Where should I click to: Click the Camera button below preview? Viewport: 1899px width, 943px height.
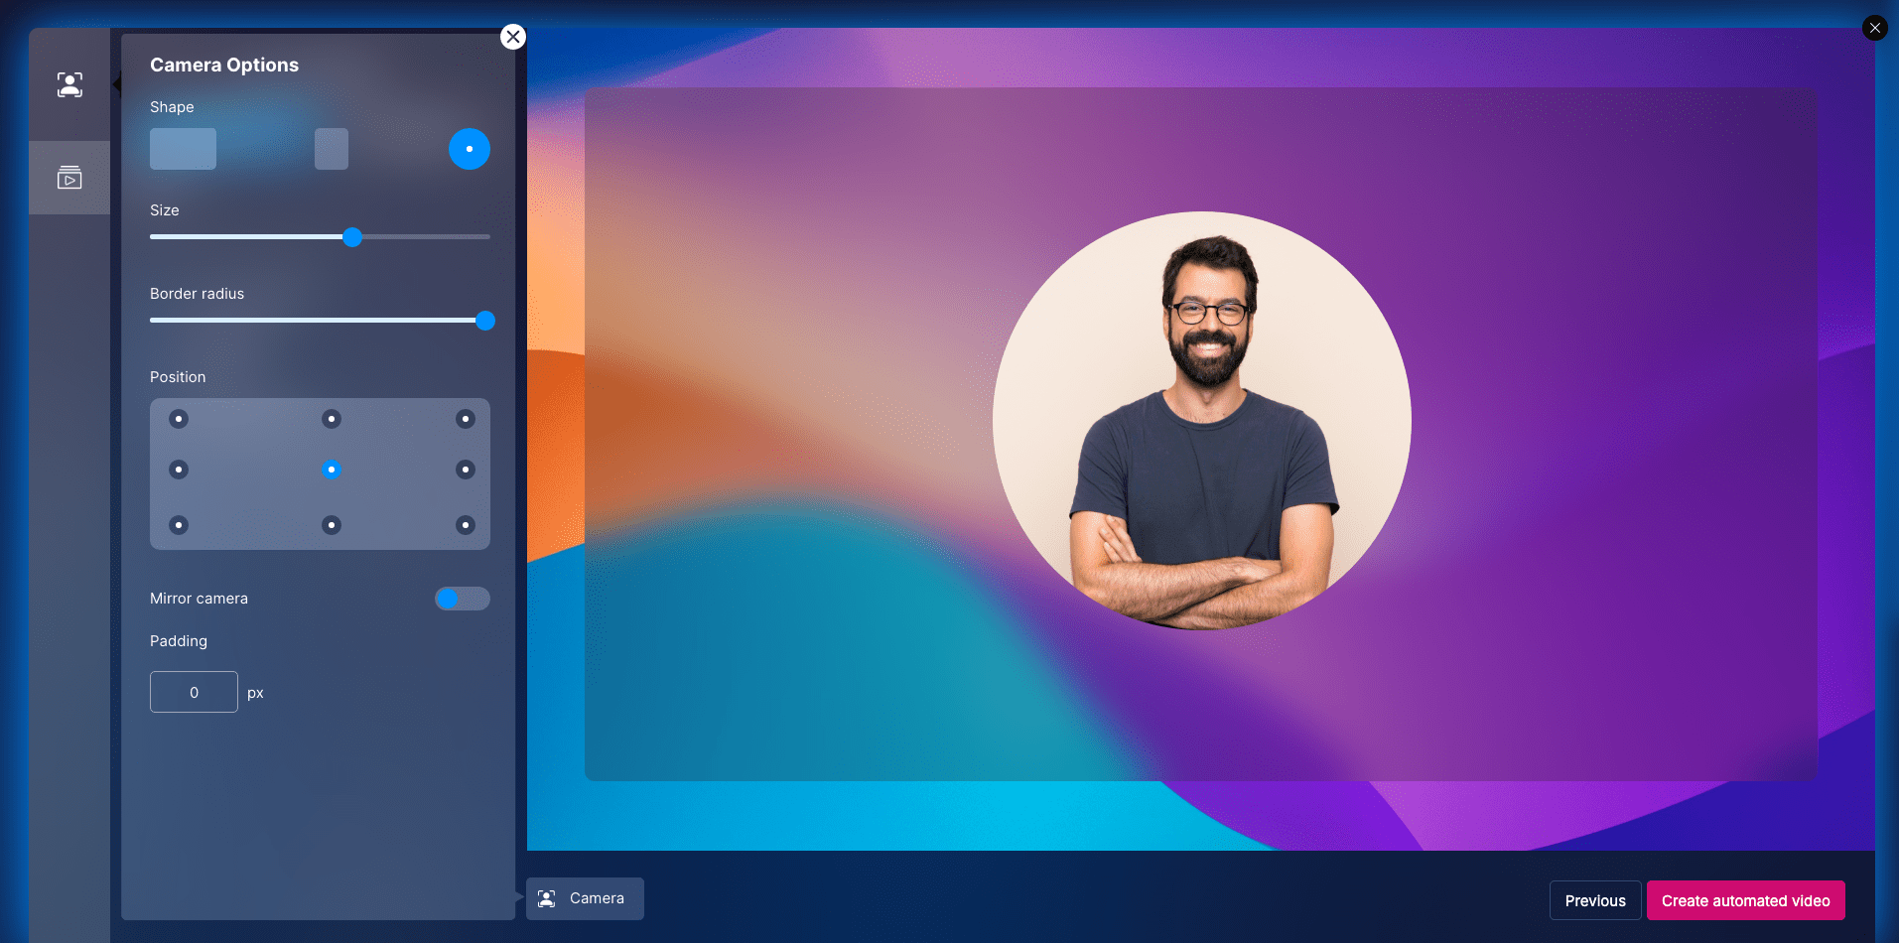tap(585, 898)
